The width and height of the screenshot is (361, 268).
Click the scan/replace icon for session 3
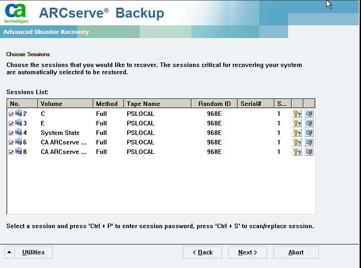[x=309, y=123]
